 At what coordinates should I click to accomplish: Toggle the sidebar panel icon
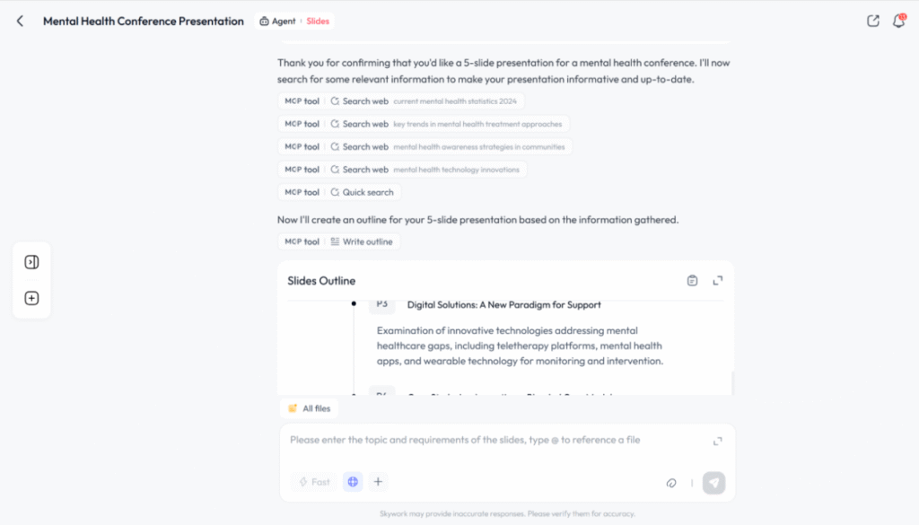coord(31,262)
